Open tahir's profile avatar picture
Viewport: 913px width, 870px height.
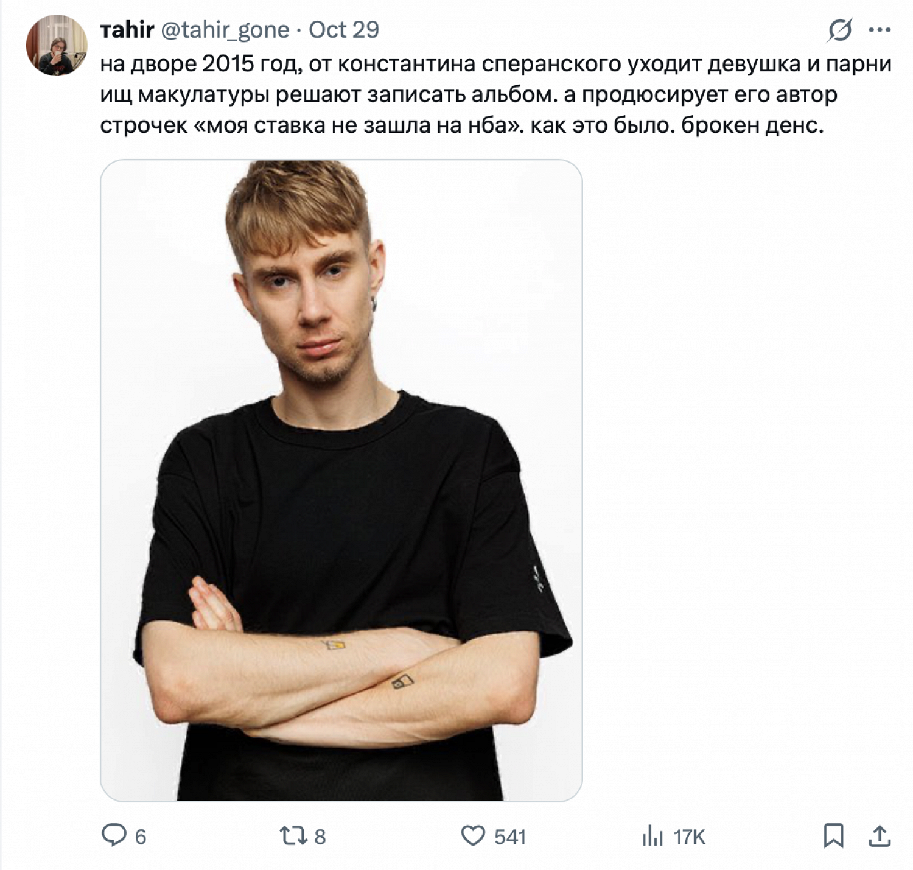tap(57, 46)
